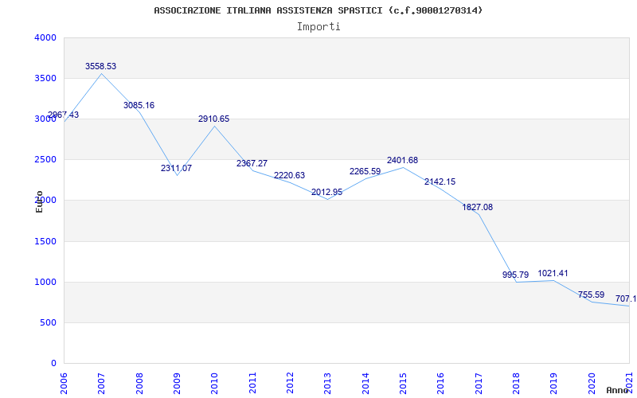637x398 pixels.
Task: Click the 2000 y-axis tick label
Action: click(45, 201)
